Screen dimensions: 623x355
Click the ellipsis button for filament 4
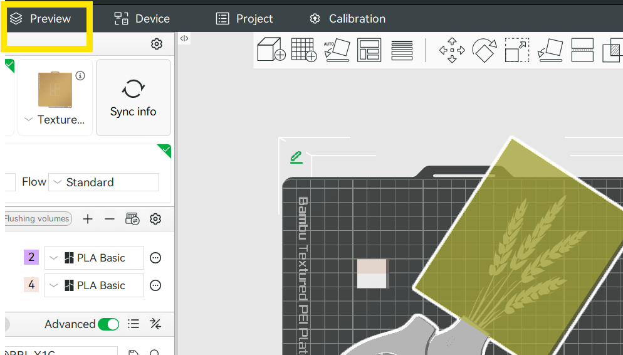tap(155, 285)
